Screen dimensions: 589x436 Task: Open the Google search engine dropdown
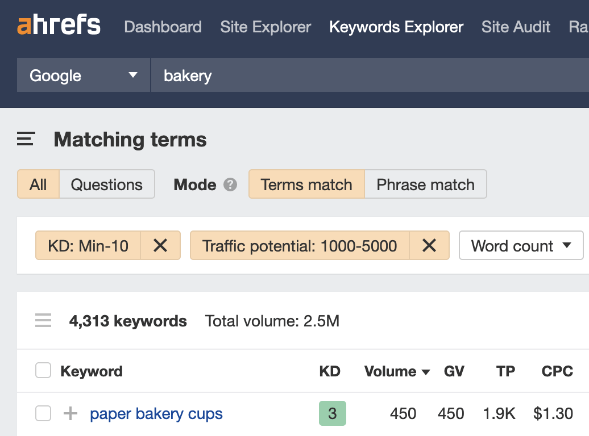pos(83,74)
